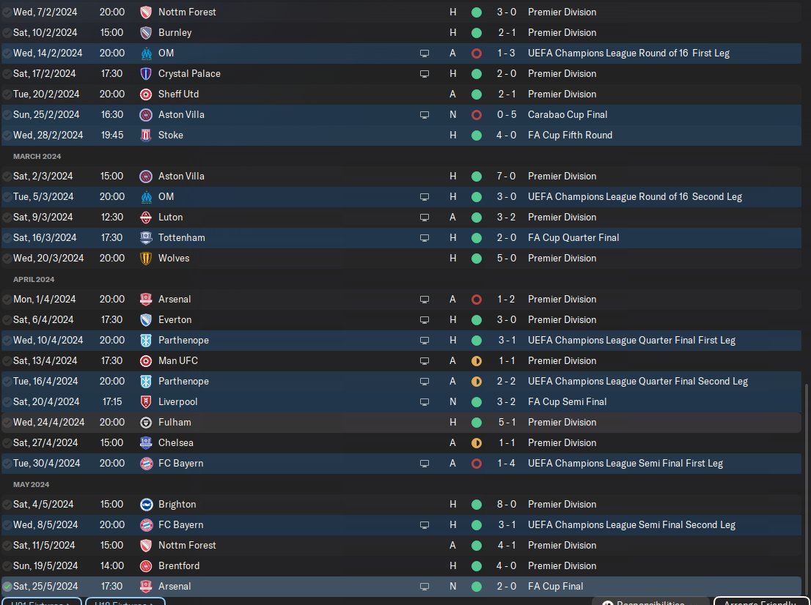Click the OM club badge on 14/2/2024
Image resolution: width=811 pixels, height=605 pixels.
point(147,53)
